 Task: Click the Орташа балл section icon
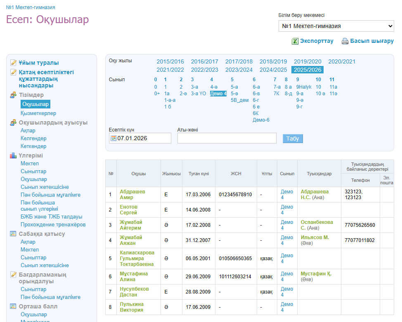click(13, 306)
